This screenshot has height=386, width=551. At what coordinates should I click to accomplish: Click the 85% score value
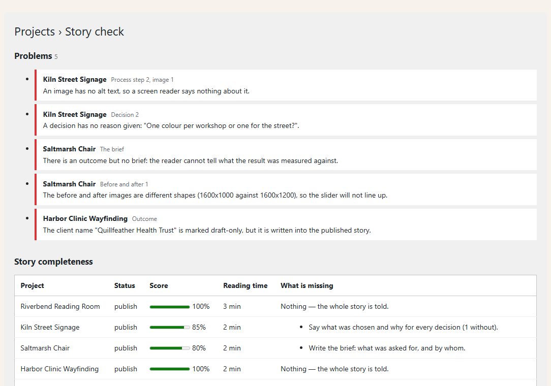pyautogui.click(x=199, y=328)
